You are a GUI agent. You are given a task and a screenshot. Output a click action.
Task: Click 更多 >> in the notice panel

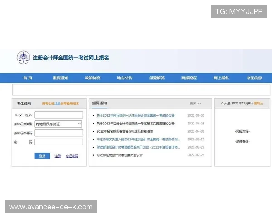tap(195, 104)
